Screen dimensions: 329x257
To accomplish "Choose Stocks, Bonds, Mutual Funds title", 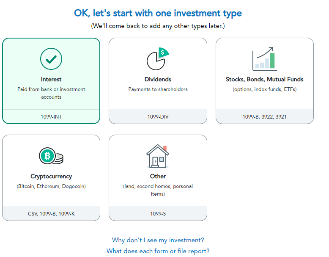I will [x=265, y=80].
